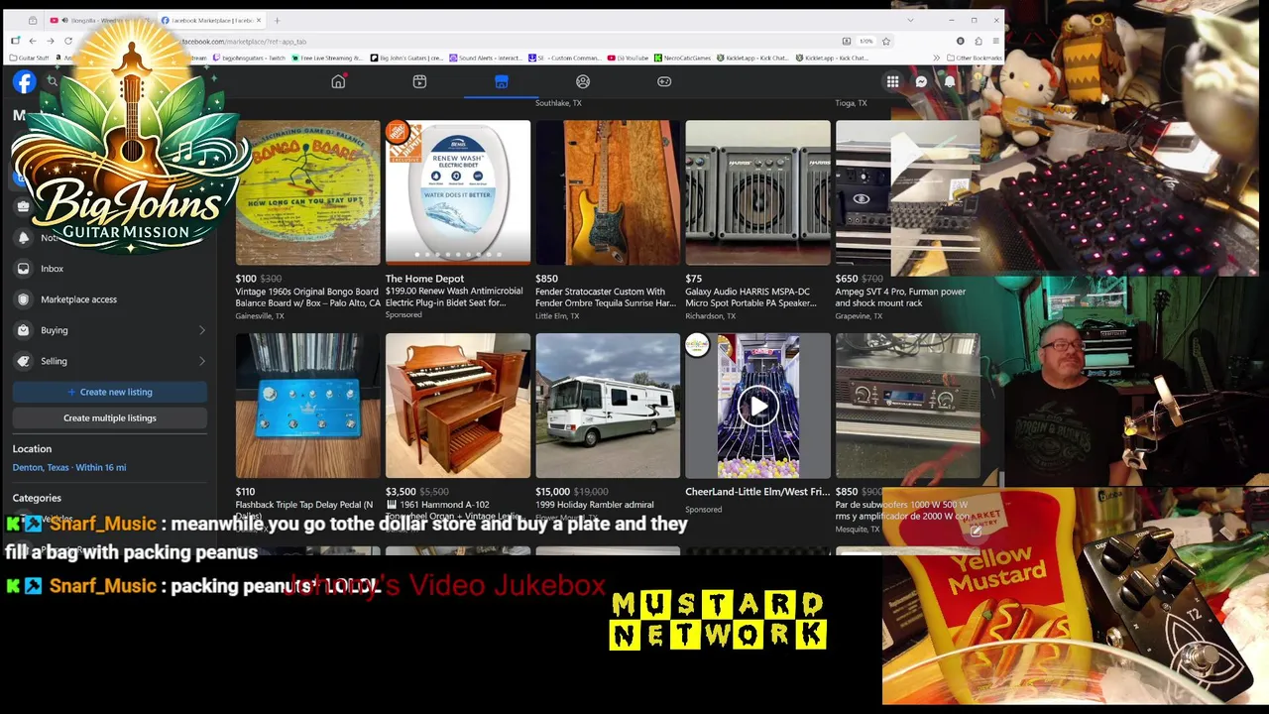The image size is (1269, 714).
Task: Click the $15,000 Holiday Rambler price
Action: pos(552,491)
